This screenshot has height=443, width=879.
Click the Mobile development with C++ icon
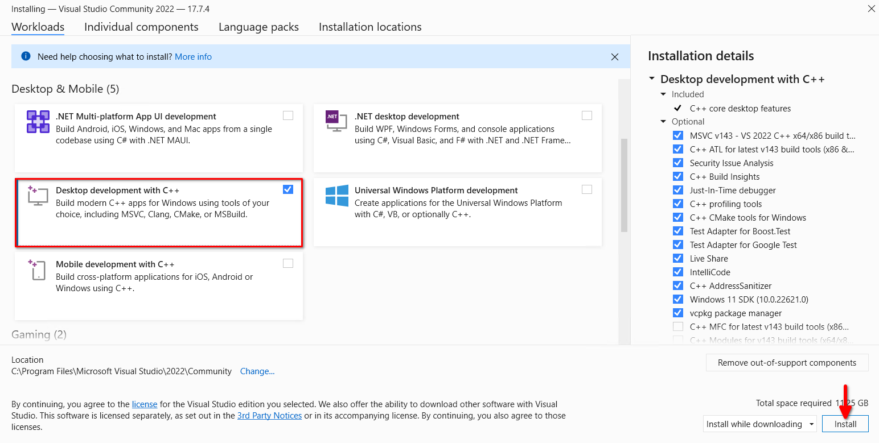[x=37, y=270]
